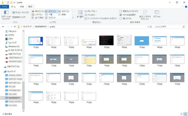
Task: Uncheck ファイル名拡張子 checkbox
Action: [121, 15]
